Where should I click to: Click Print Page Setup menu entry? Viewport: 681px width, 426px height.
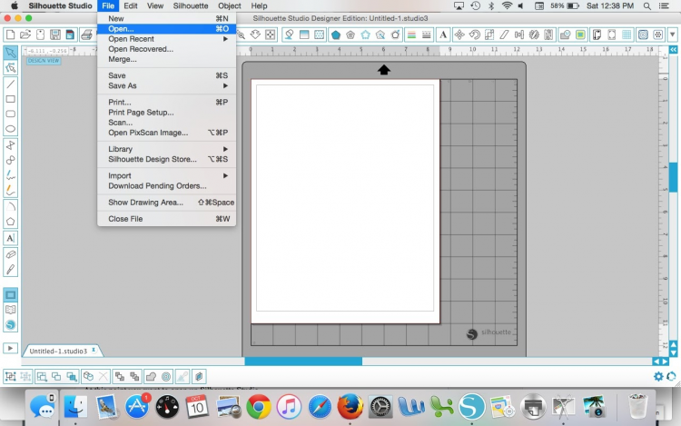tap(141, 113)
